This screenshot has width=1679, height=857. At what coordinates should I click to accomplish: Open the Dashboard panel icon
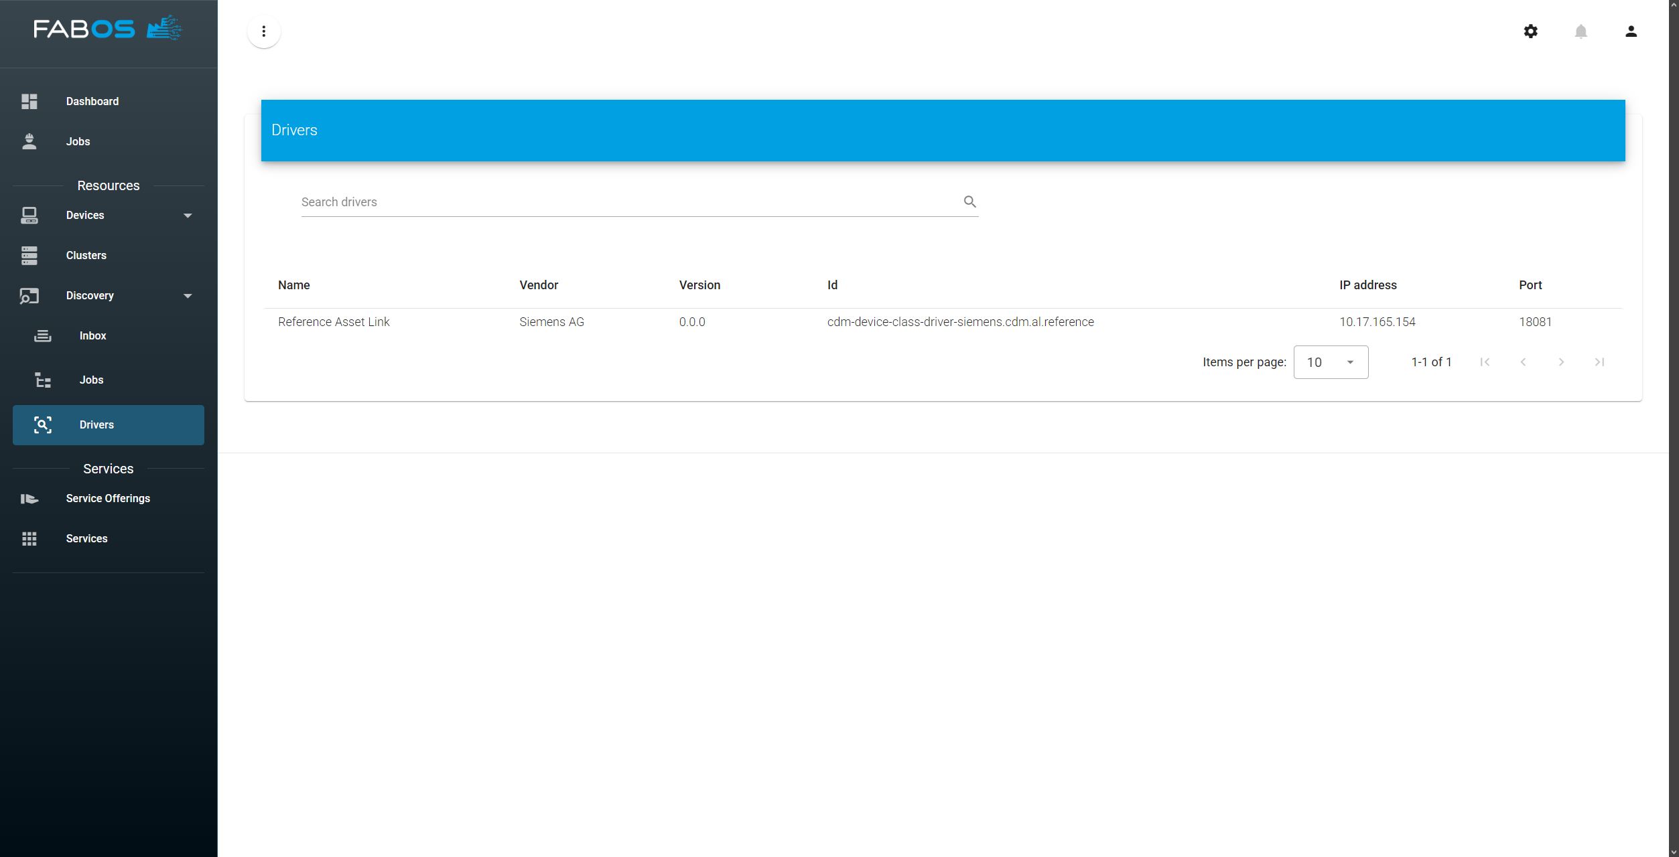(x=29, y=101)
